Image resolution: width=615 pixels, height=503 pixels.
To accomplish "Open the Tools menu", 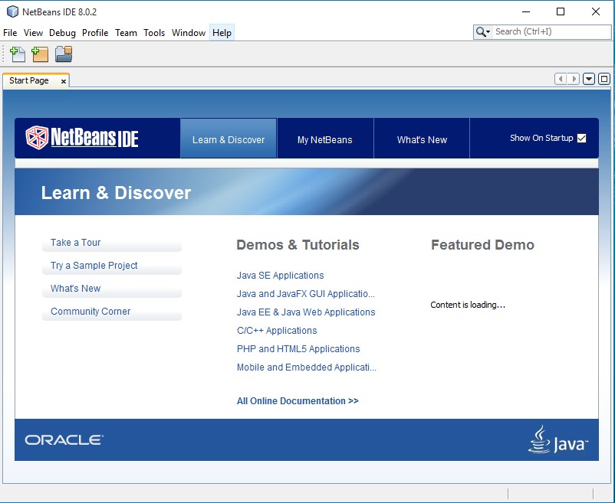I will (x=154, y=33).
